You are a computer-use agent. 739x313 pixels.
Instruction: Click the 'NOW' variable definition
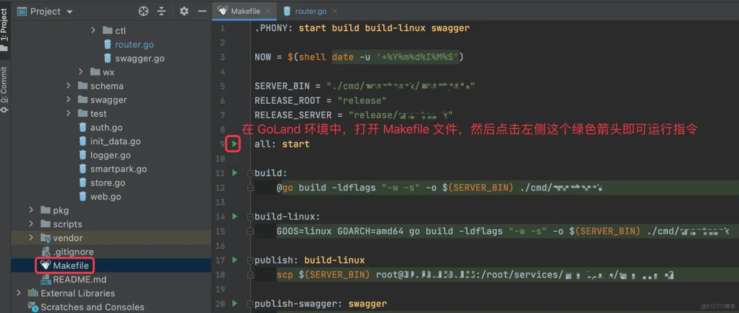pyautogui.click(x=263, y=57)
